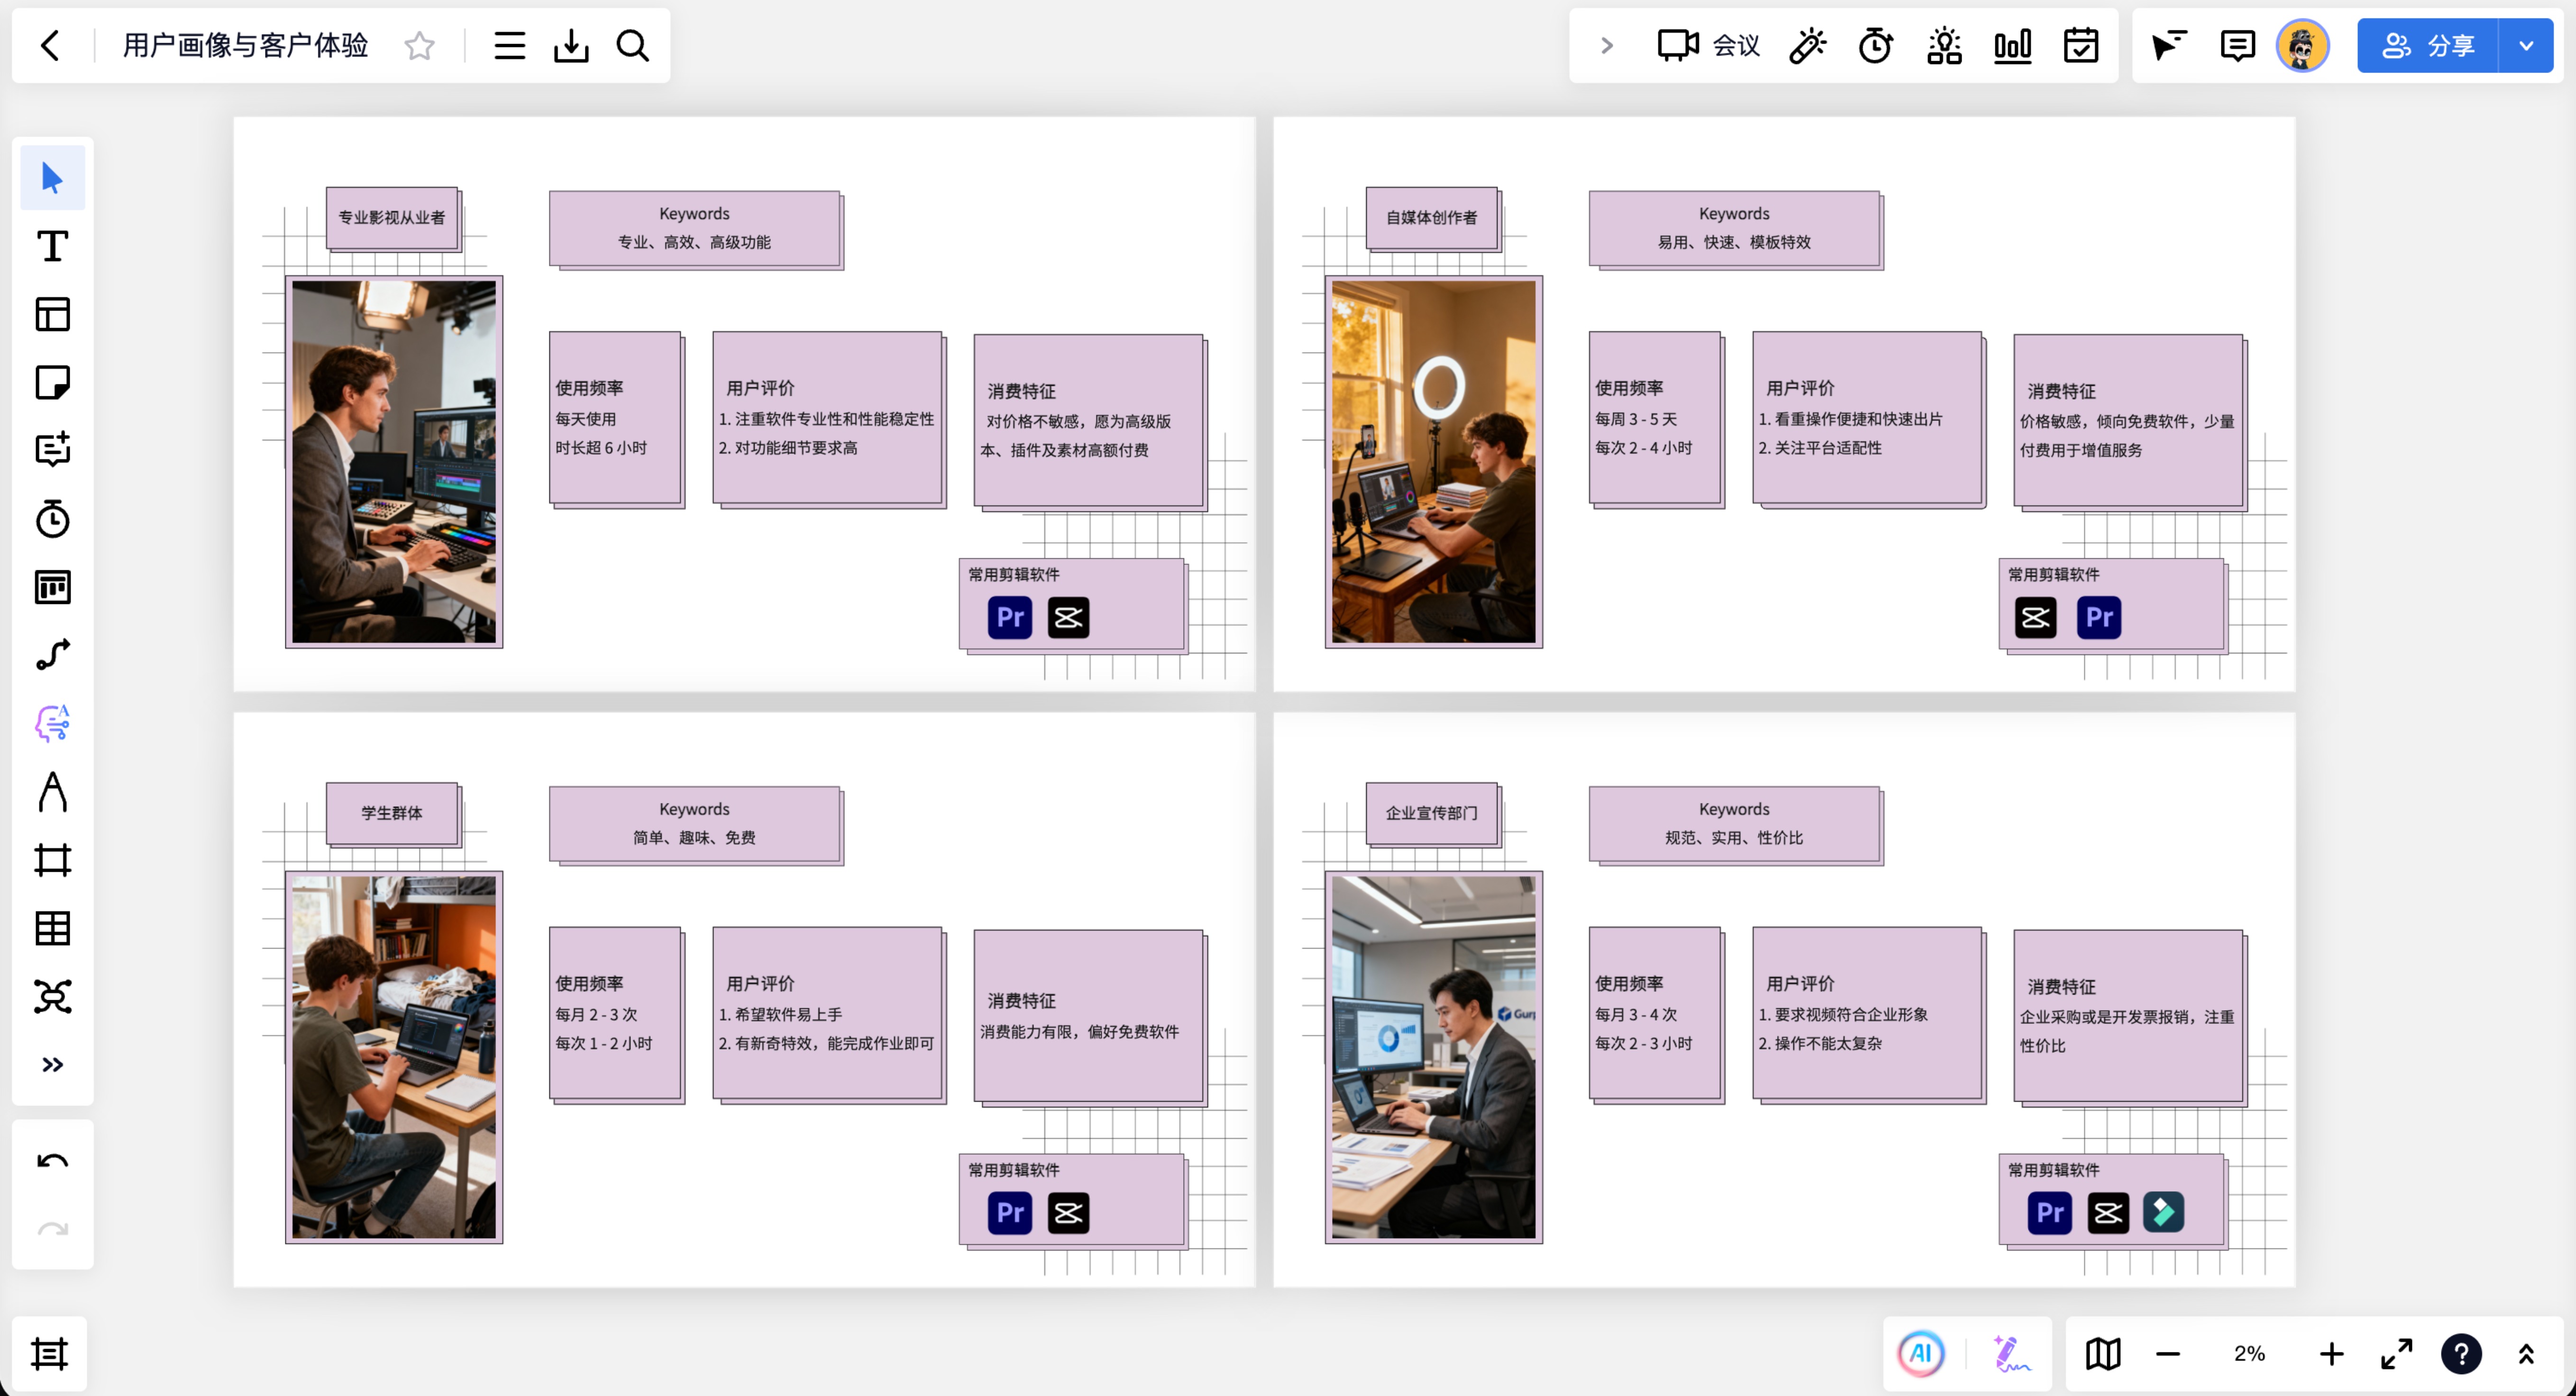This screenshot has width=2576, height=1396.
Task: Choose the connector line tool
Action: click(x=52, y=655)
